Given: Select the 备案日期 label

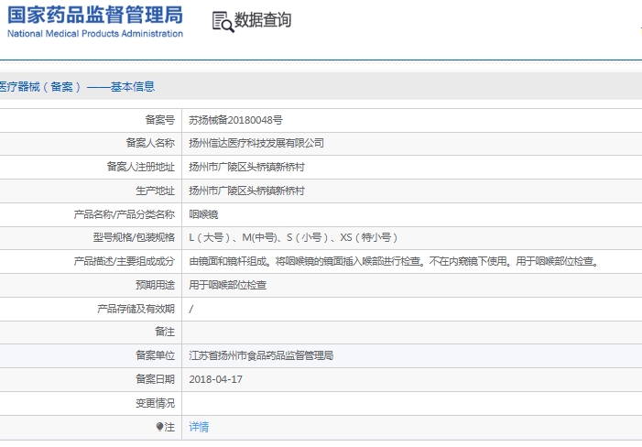Looking at the screenshot, I should pos(155,379).
